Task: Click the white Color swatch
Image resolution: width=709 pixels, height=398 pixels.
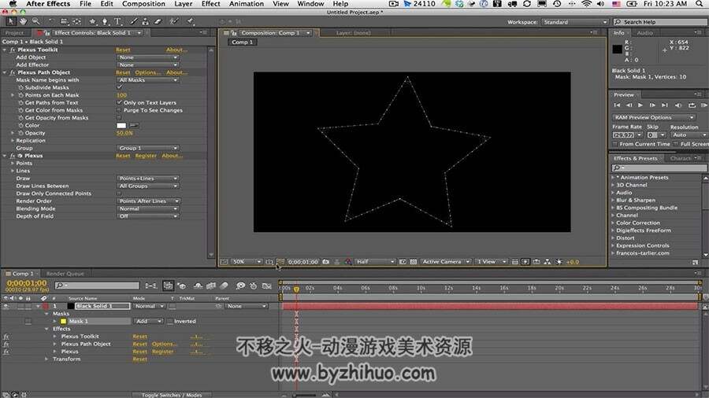Action: (121, 125)
